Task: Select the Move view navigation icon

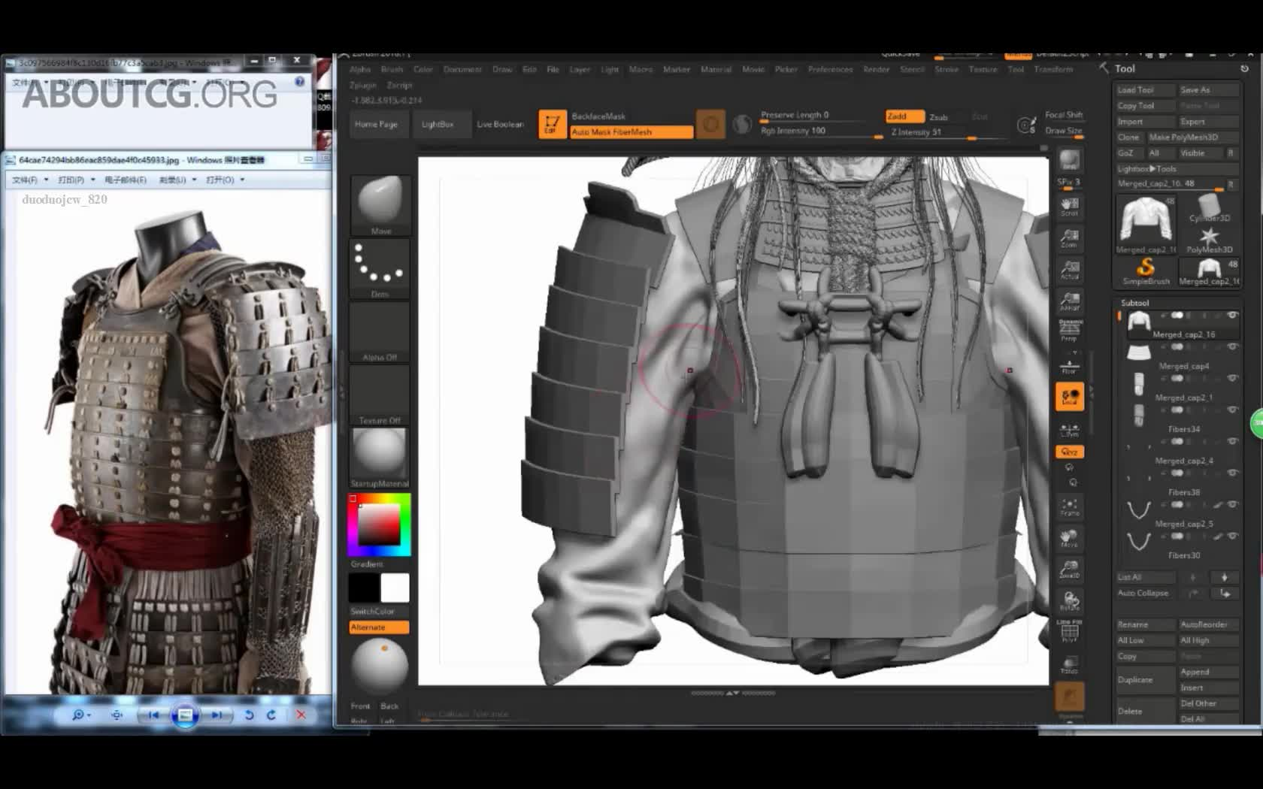Action: point(1069,538)
